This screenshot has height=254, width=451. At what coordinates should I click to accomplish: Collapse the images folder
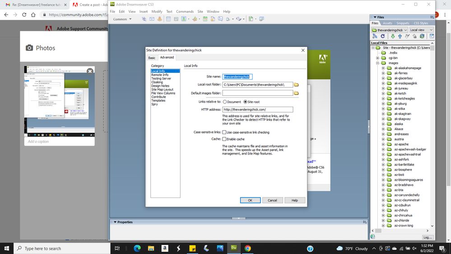coord(378,63)
